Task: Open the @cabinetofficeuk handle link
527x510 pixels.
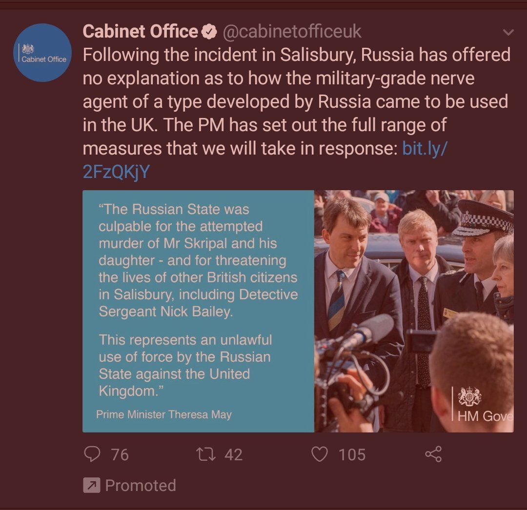Action: [292, 32]
